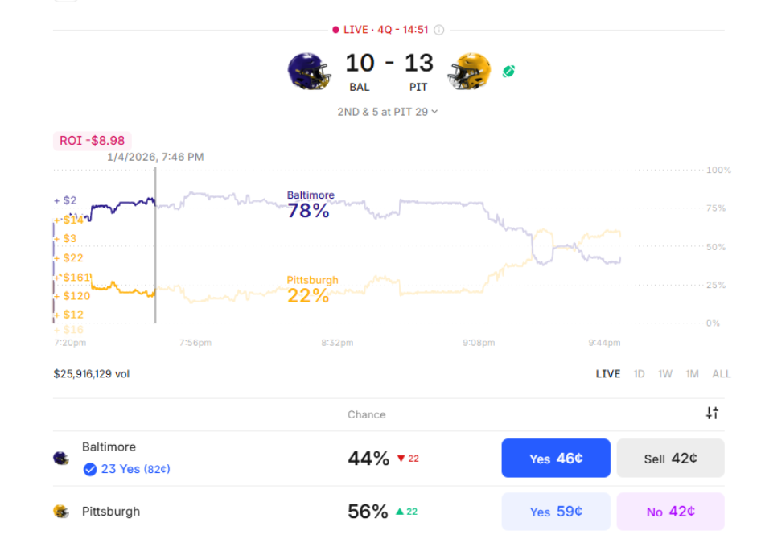Switch chart range to 1D
The width and height of the screenshot is (761, 535).
coord(639,374)
